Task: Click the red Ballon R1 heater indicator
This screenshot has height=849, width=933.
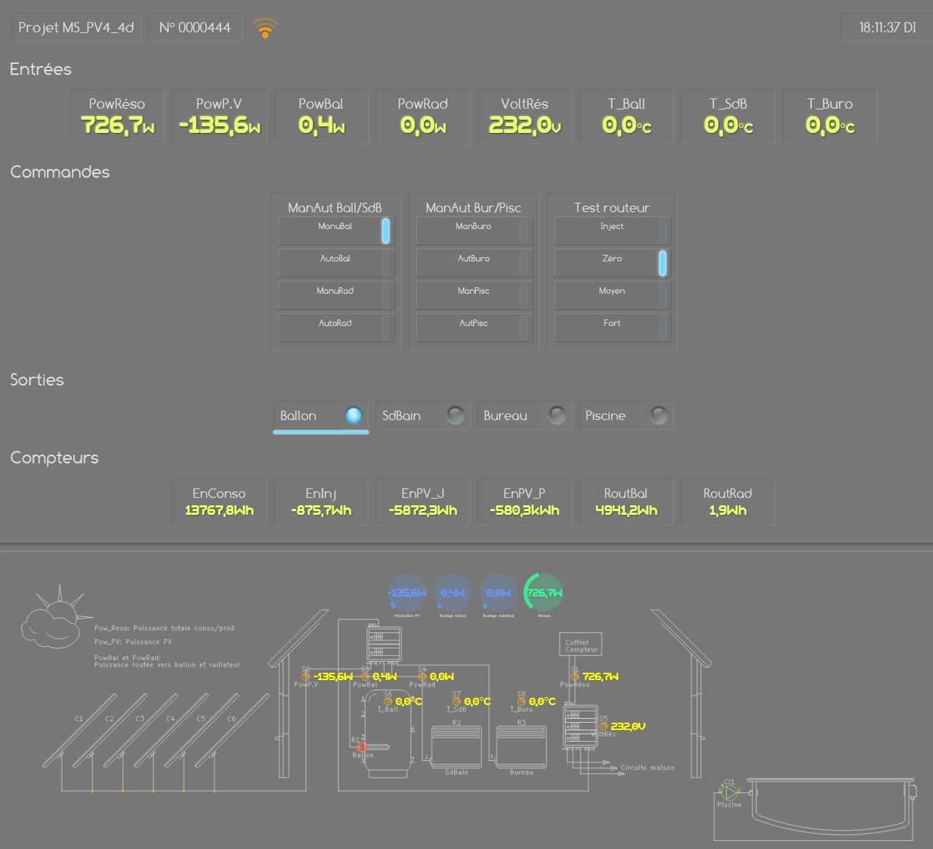Action: [361, 746]
